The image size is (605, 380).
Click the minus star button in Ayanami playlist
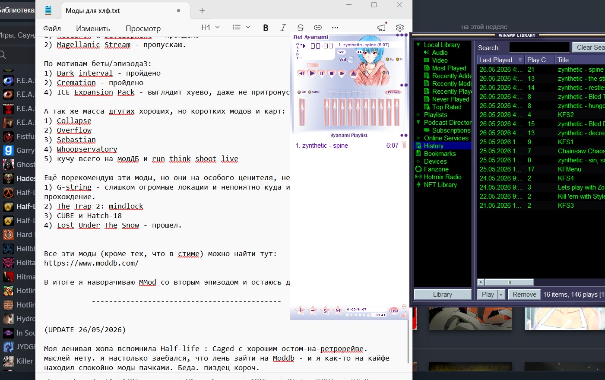click(x=313, y=310)
